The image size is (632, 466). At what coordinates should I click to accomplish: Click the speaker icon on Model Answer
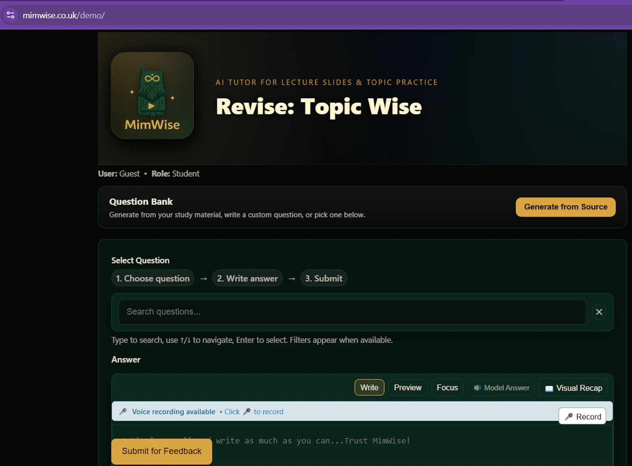click(x=477, y=388)
